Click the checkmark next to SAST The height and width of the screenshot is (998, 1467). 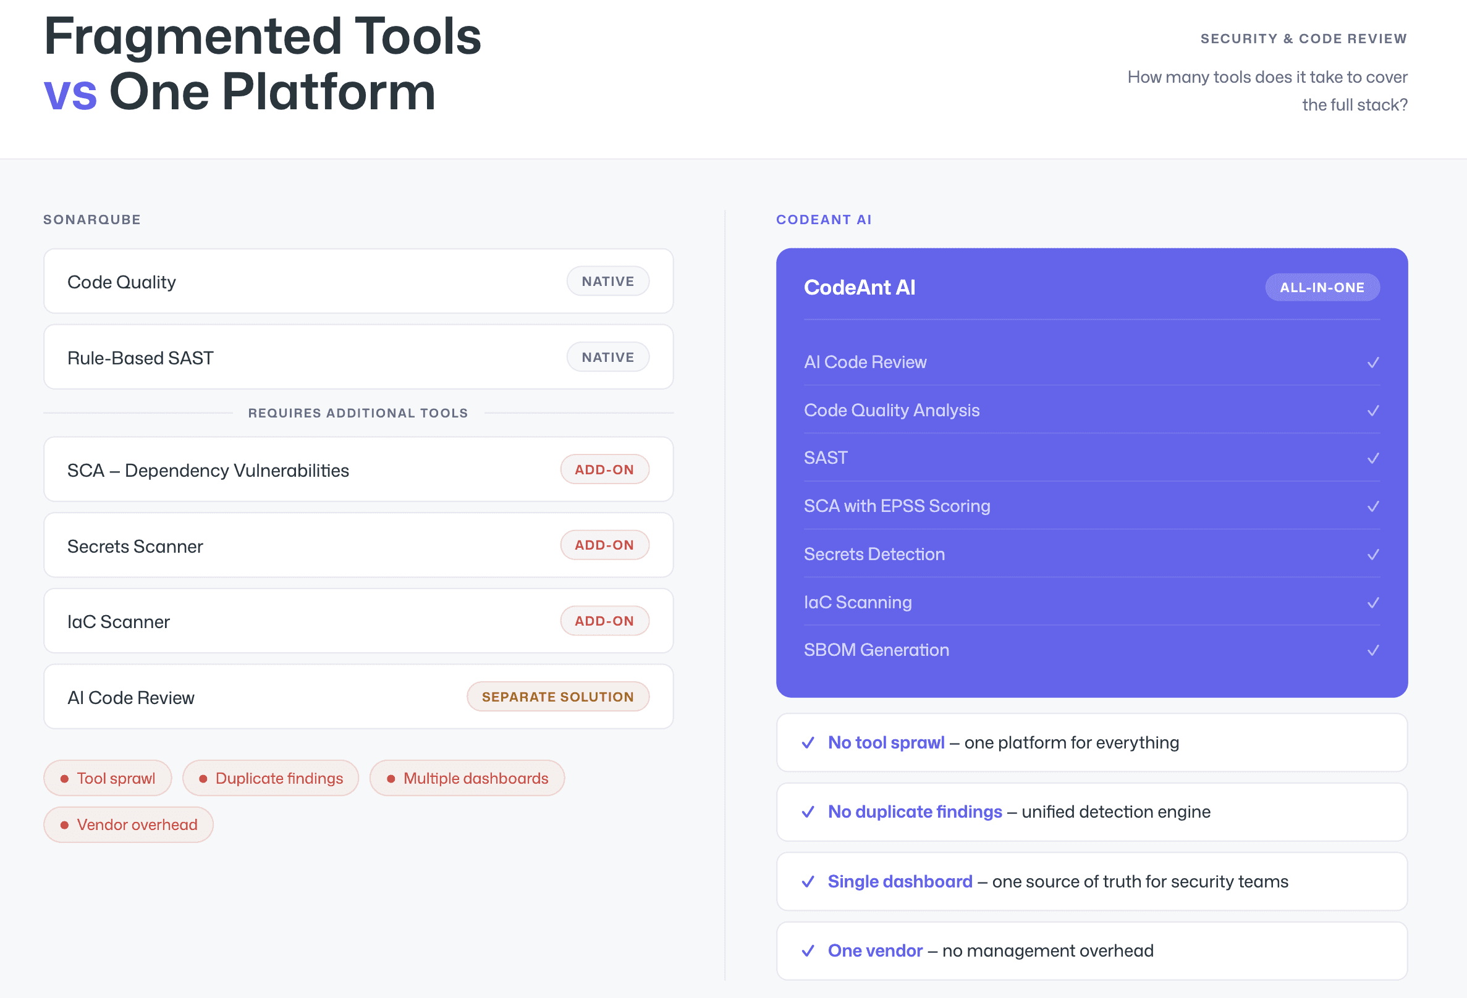coord(1373,459)
